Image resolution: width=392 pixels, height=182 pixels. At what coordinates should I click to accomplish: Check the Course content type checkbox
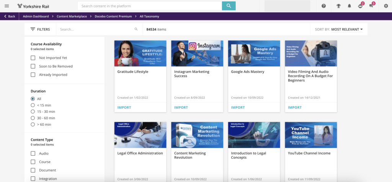[33, 162]
